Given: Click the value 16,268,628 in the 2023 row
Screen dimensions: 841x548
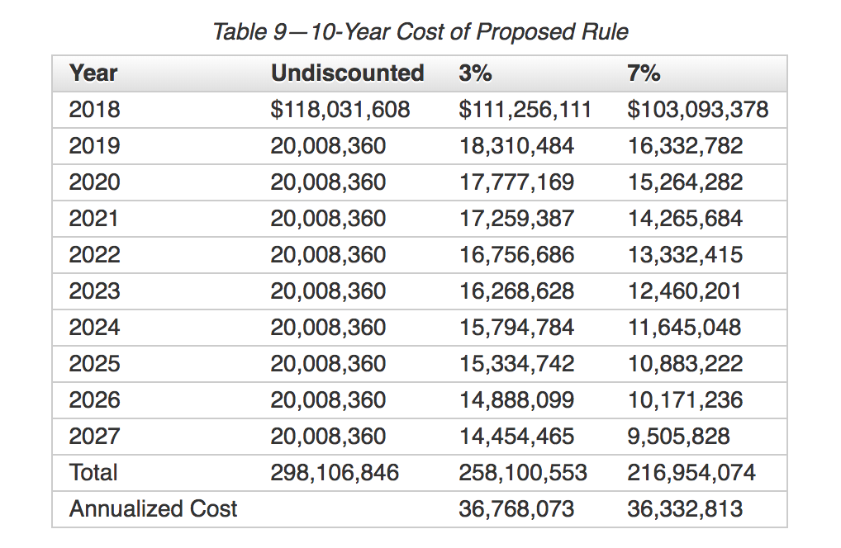Looking at the screenshot, I should pyautogui.click(x=516, y=291).
